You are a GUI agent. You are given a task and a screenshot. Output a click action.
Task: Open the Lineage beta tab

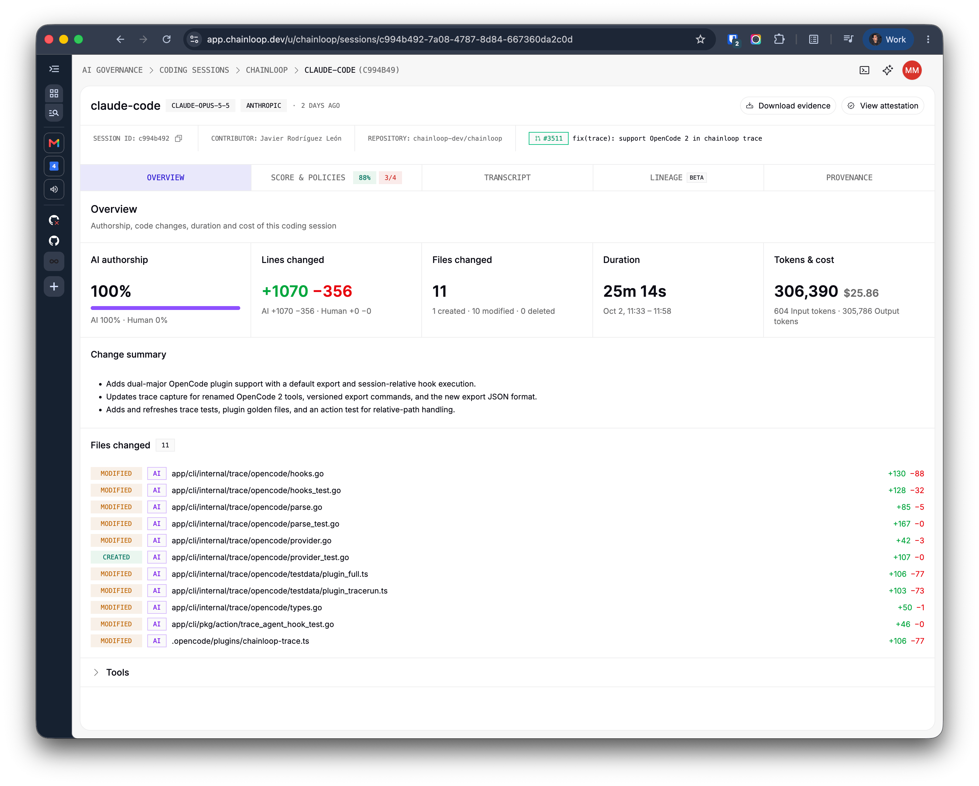pyautogui.click(x=678, y=178)
